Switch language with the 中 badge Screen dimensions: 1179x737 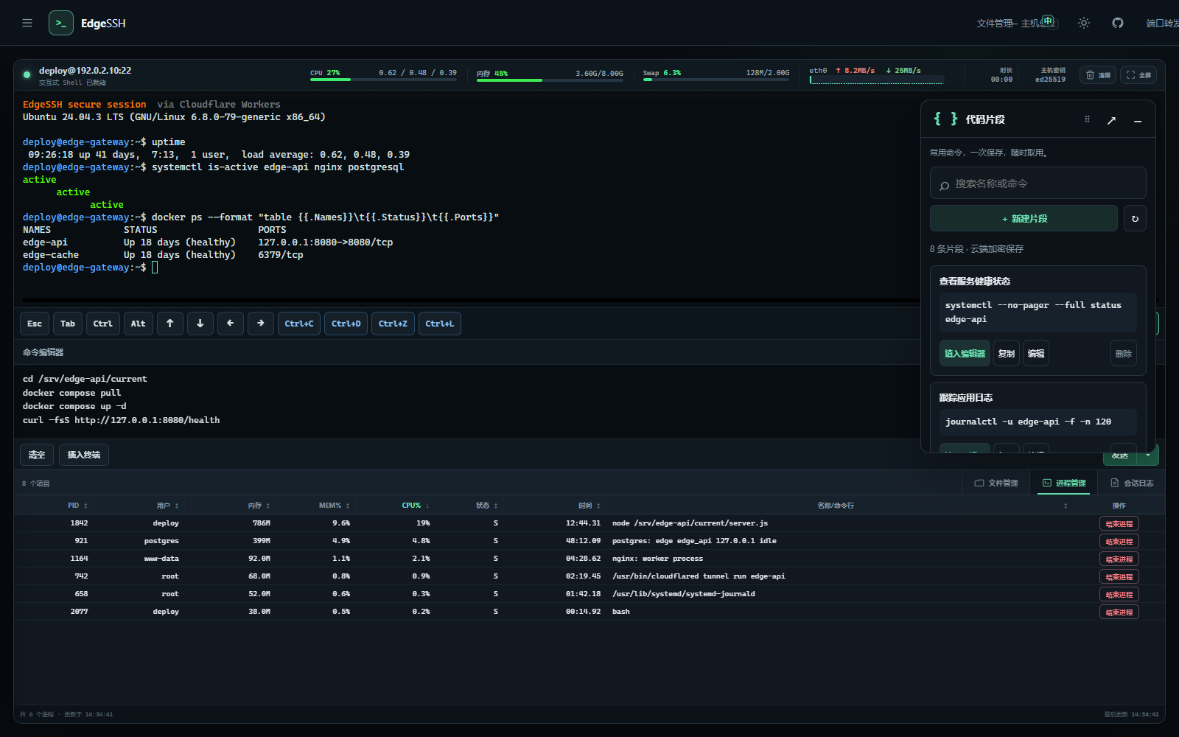[1048, 21]
